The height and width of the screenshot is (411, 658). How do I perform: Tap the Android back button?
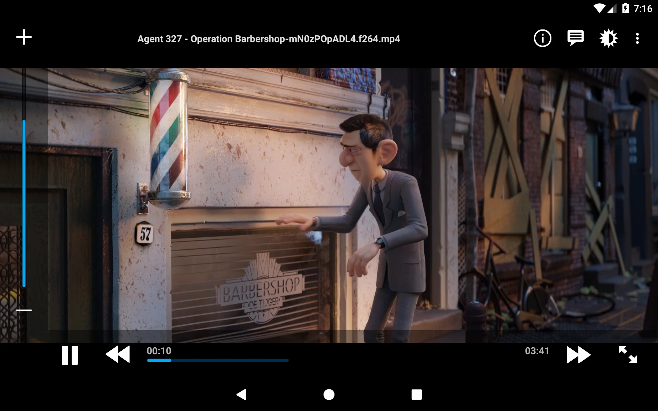pyautogui.click(x=242, y=395)
